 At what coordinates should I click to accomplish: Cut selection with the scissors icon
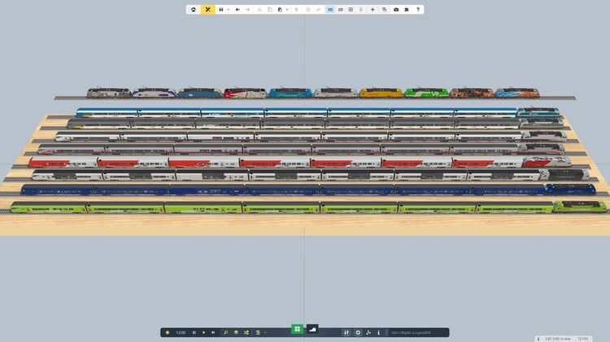coord(259,9)
